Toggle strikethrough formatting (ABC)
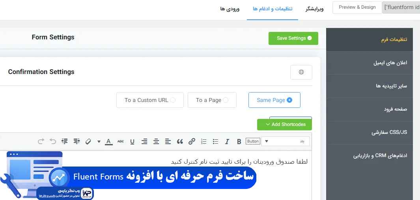 pos(121,141)
